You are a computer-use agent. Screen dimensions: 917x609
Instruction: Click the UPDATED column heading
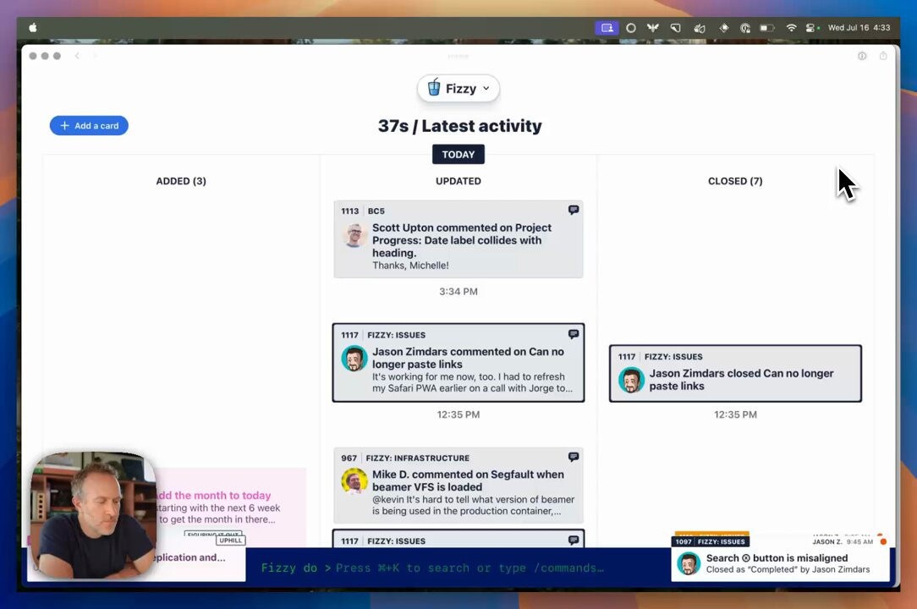coord(458,181)
